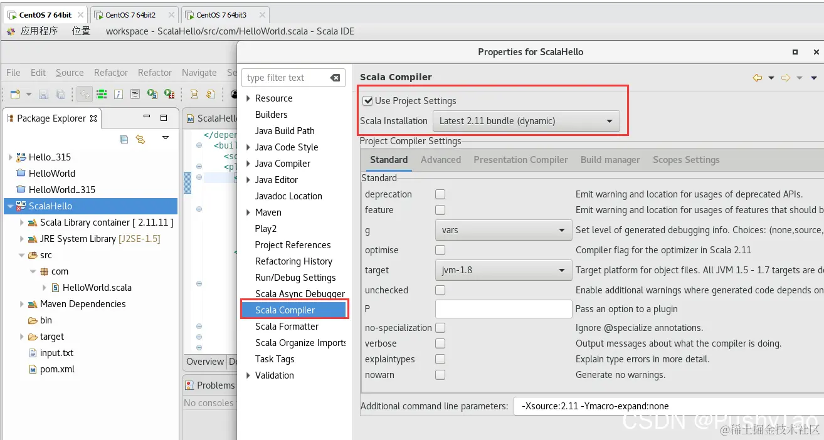This screenshot has width=824, height=440.
Task: Enable the optimise checkbox
Action: [x=440, y=250]
